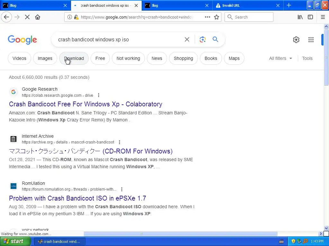
Task: Open page actions three-dot menu
Action: (x=208, y=17)
